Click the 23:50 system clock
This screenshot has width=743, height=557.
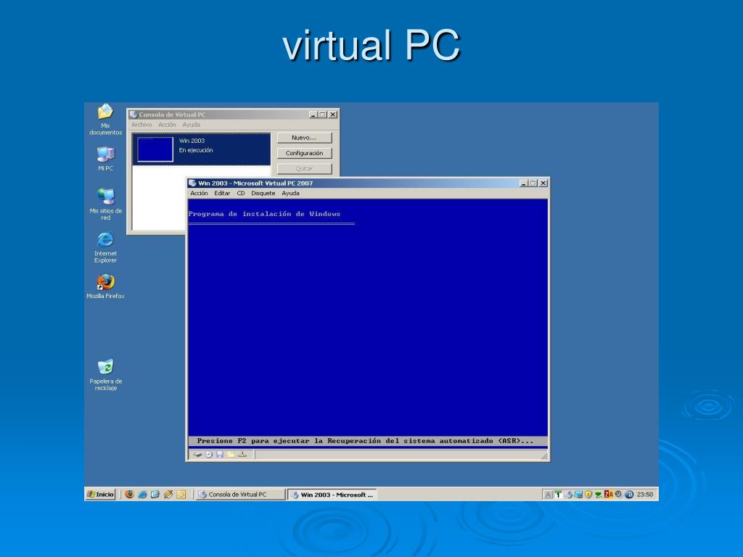(x=645, y=495)
